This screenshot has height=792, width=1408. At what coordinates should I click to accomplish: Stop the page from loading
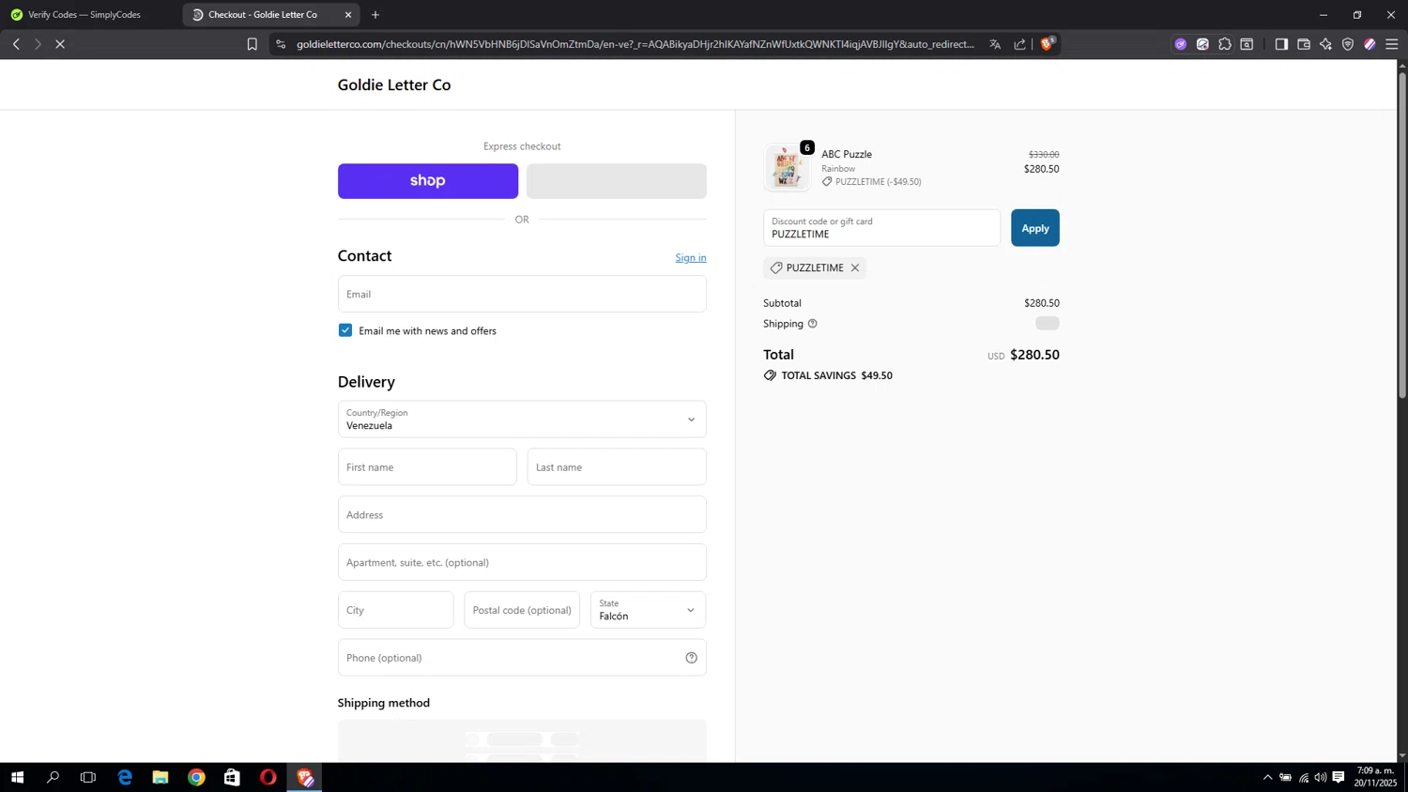(60, 44)
